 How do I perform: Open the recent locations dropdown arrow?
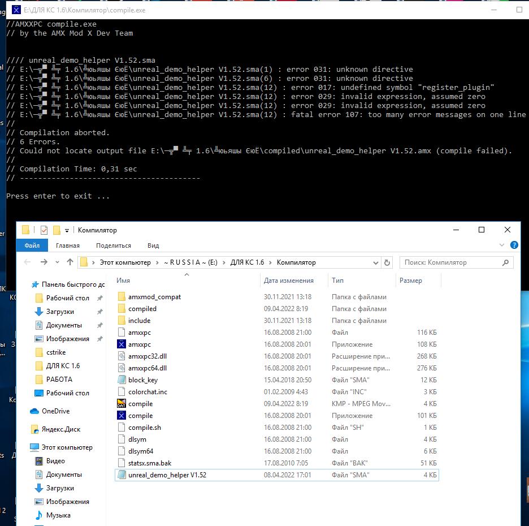coord(57,262)
